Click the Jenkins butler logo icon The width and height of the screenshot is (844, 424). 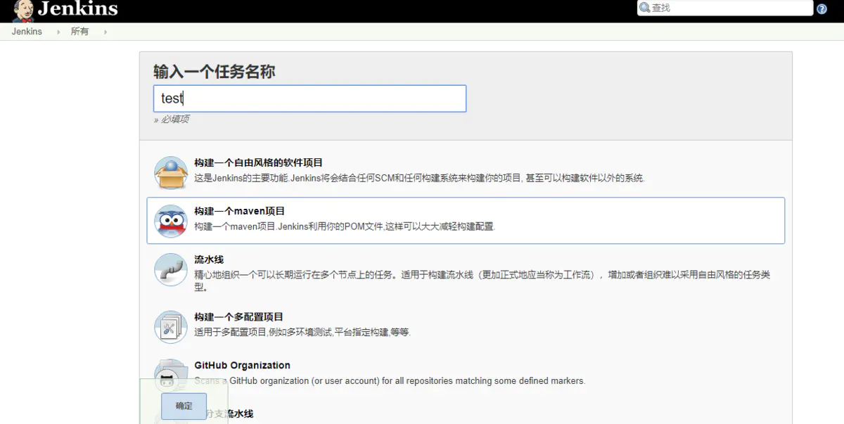[23, 10]
